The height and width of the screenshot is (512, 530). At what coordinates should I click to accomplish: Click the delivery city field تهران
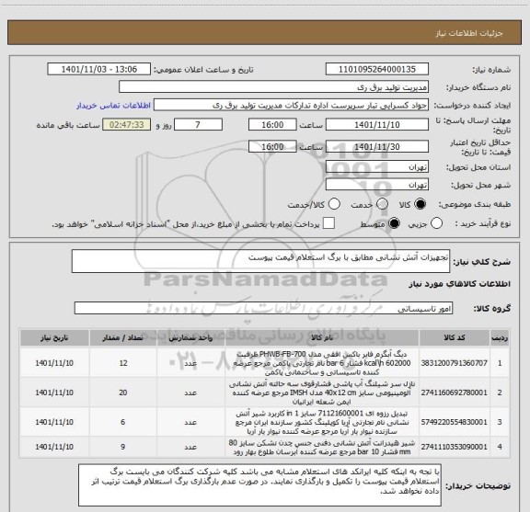(377, 185)
